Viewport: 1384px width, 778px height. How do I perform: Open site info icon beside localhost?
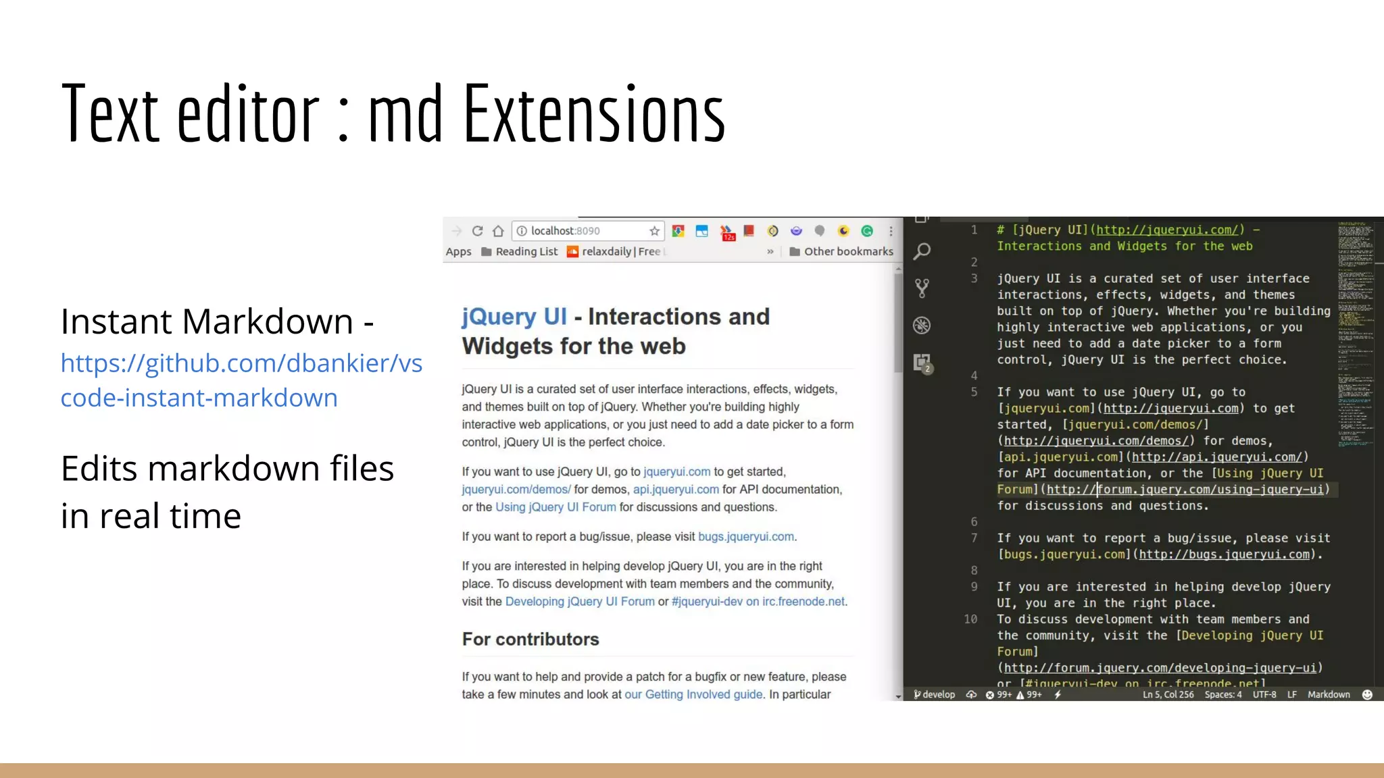coord(522,231)
